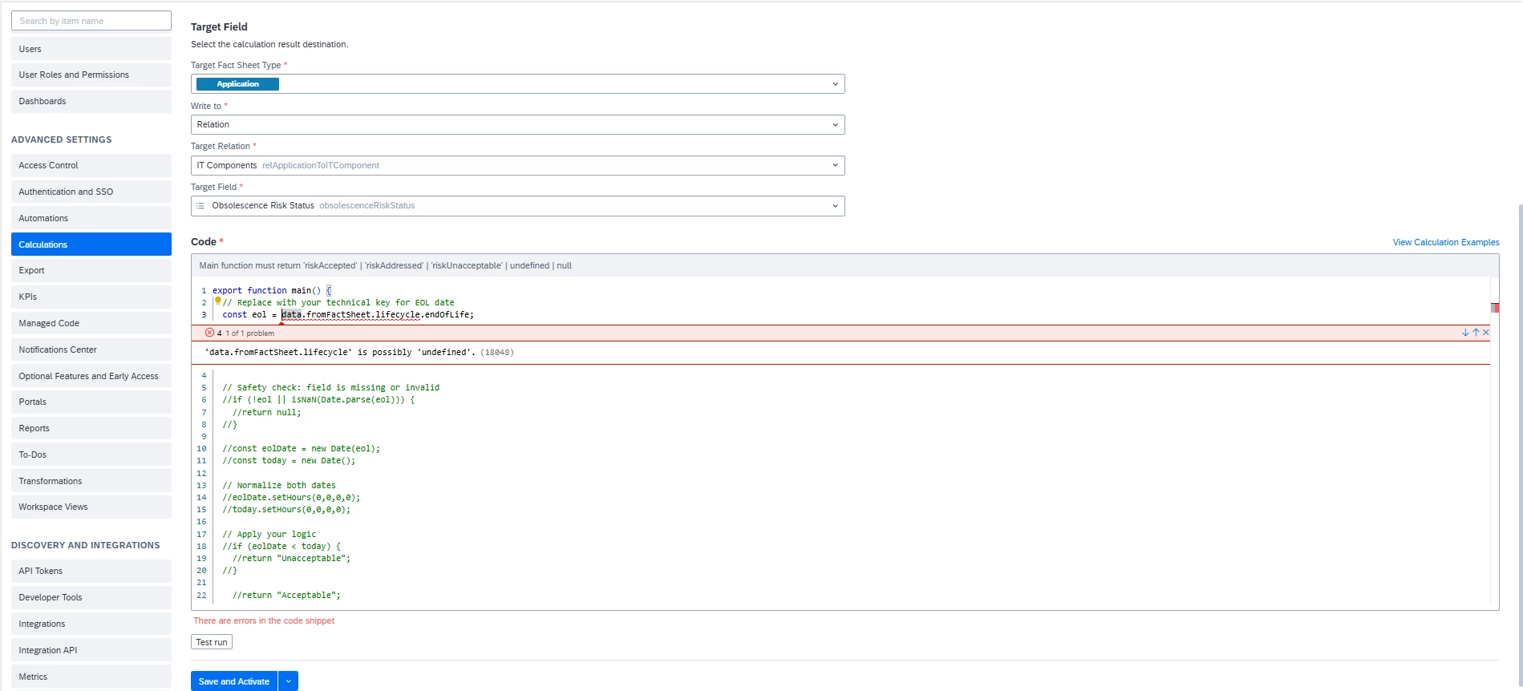Open Export settings

tap(91, 271)
